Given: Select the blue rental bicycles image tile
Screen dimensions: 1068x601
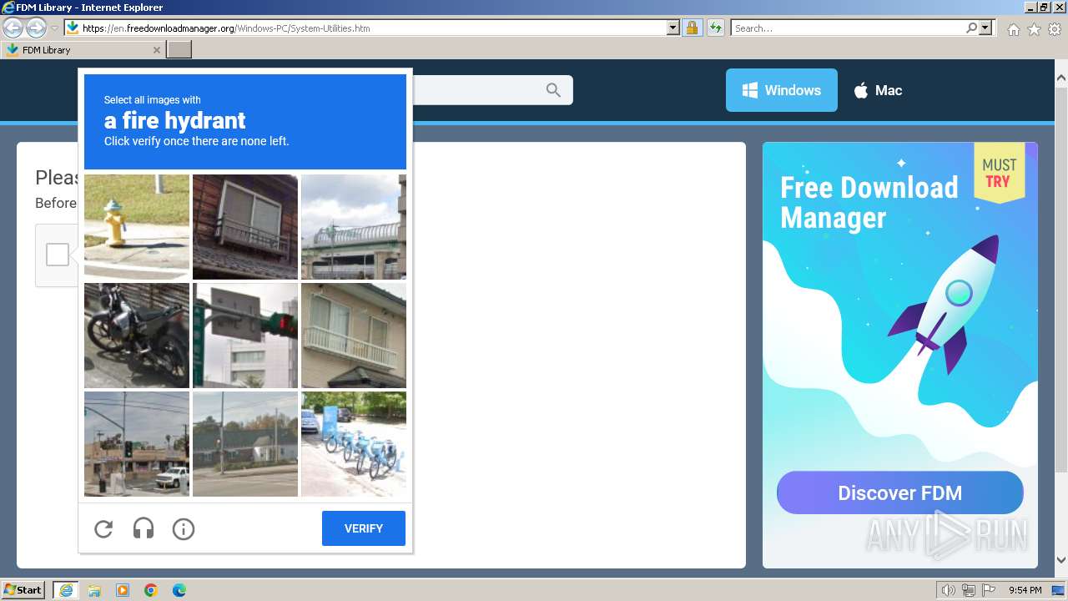Looking at the screenshot, I should [354, 444].
